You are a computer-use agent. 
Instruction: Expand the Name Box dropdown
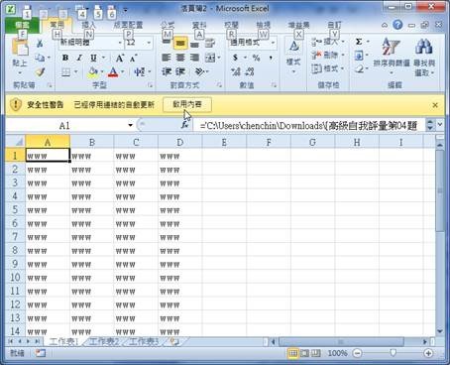point(131,125)
